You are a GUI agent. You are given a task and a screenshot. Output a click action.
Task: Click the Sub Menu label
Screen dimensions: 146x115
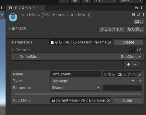[x=22, y=100]
